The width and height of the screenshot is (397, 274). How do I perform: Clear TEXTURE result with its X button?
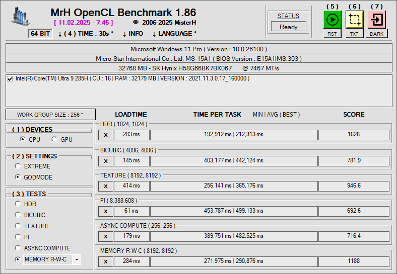(106, 187)
